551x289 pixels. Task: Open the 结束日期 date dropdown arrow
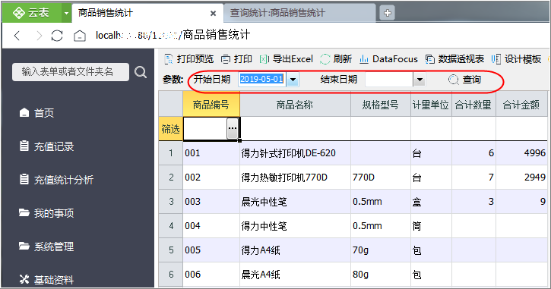[x=420, y=80]
